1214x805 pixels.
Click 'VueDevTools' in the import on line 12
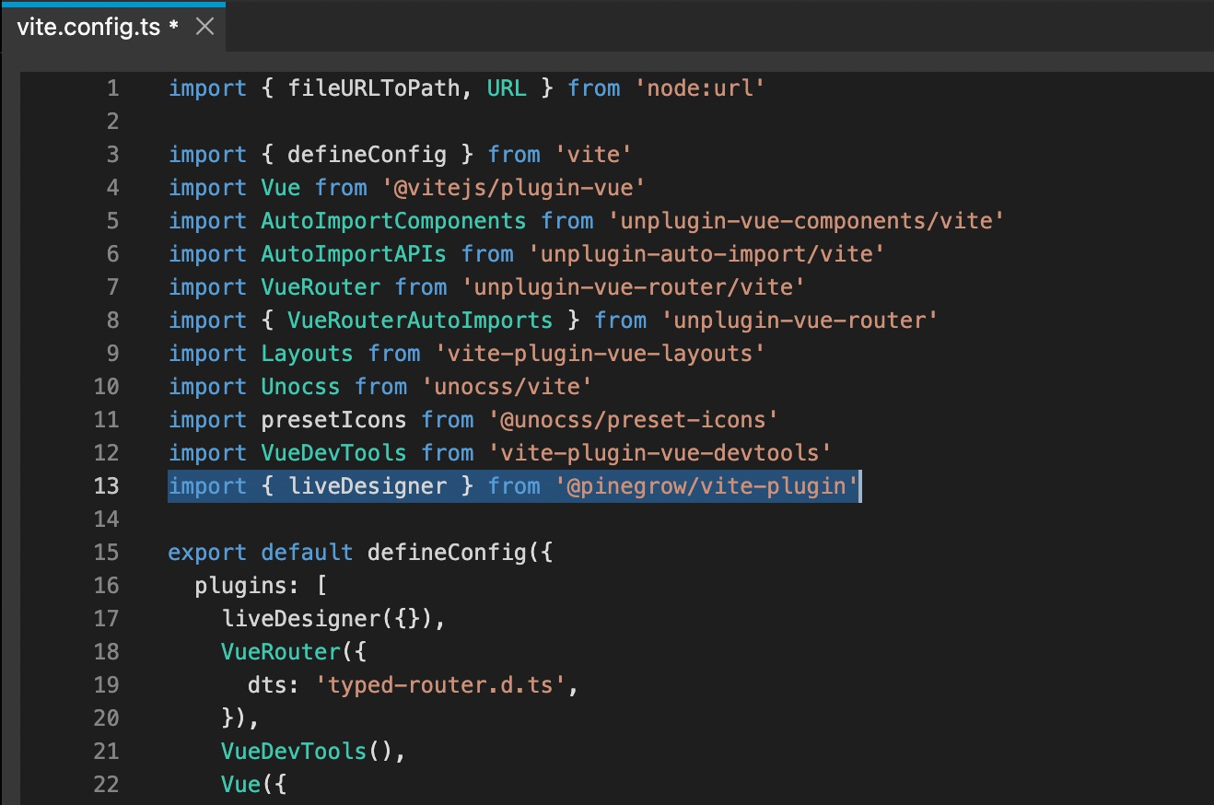click(x=333, y=453)
